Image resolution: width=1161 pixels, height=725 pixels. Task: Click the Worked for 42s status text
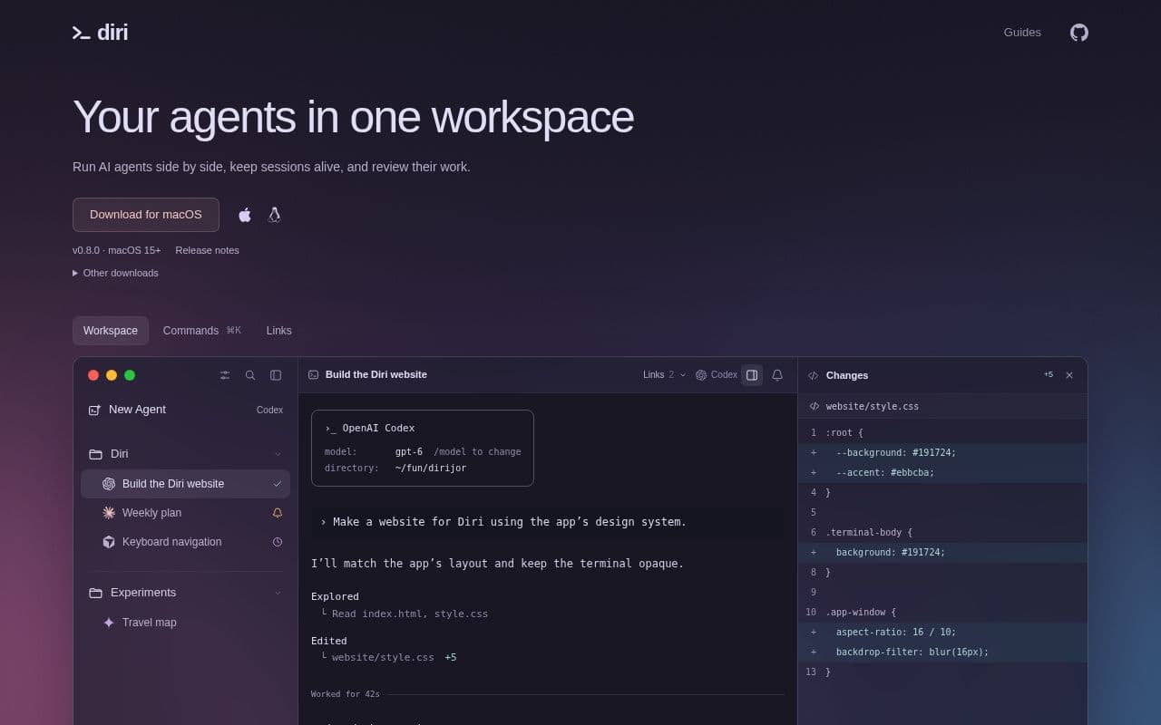(346, 694)
